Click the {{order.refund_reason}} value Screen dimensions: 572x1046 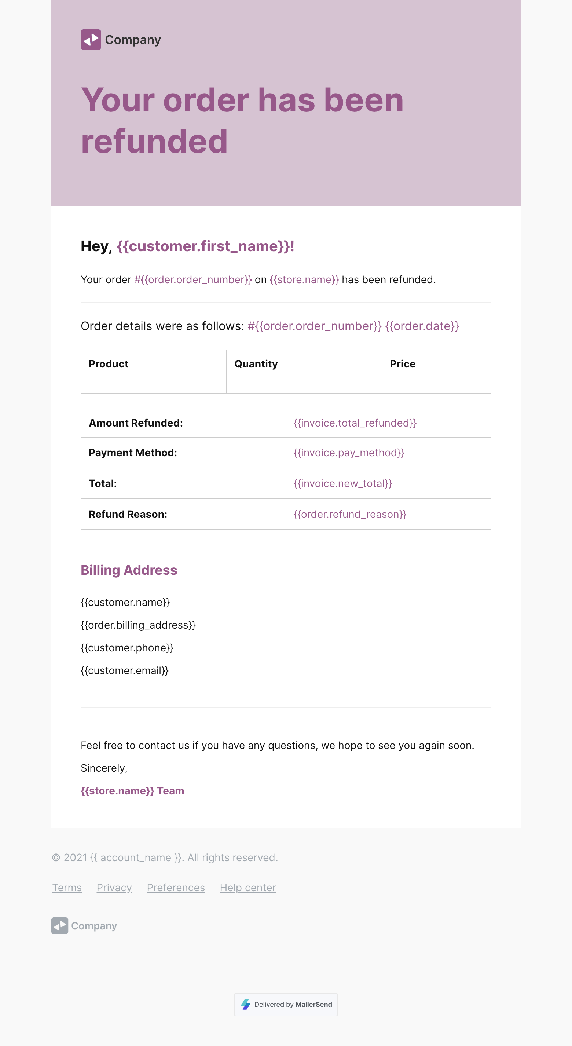pos(350,515)
